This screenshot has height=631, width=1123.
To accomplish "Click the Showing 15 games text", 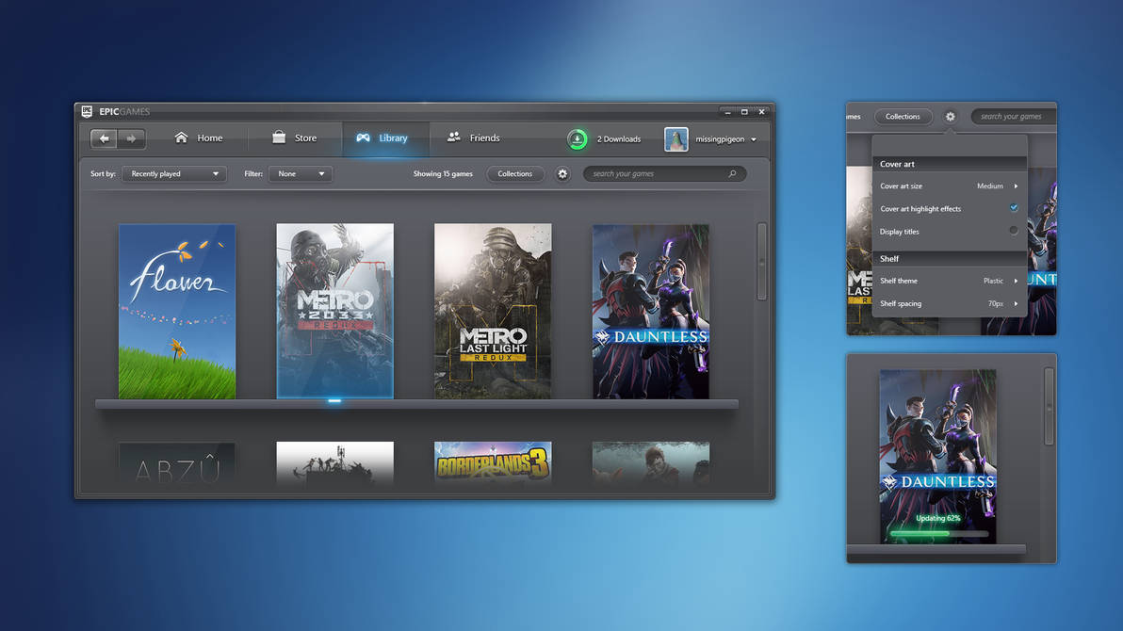I will click(443, 174).
